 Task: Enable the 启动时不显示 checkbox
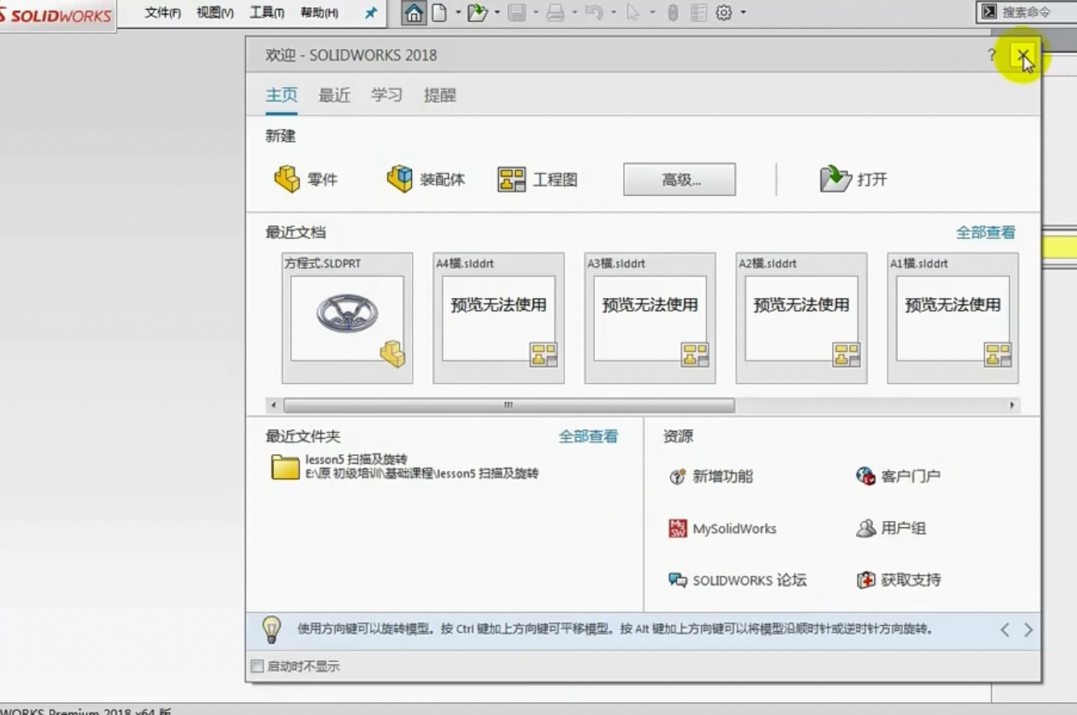pos(257,666)
